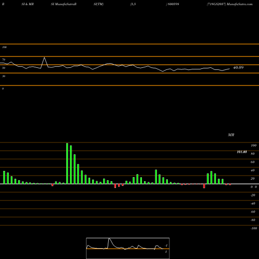Click the -100 label on the MR axis

(x=254, y=228)
